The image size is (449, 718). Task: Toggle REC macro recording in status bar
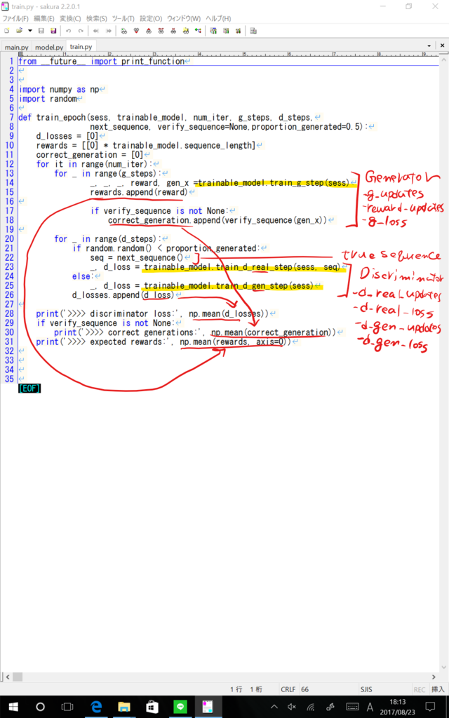(x=420, y=689)
